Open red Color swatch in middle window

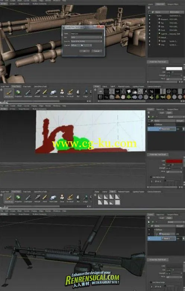174,161
